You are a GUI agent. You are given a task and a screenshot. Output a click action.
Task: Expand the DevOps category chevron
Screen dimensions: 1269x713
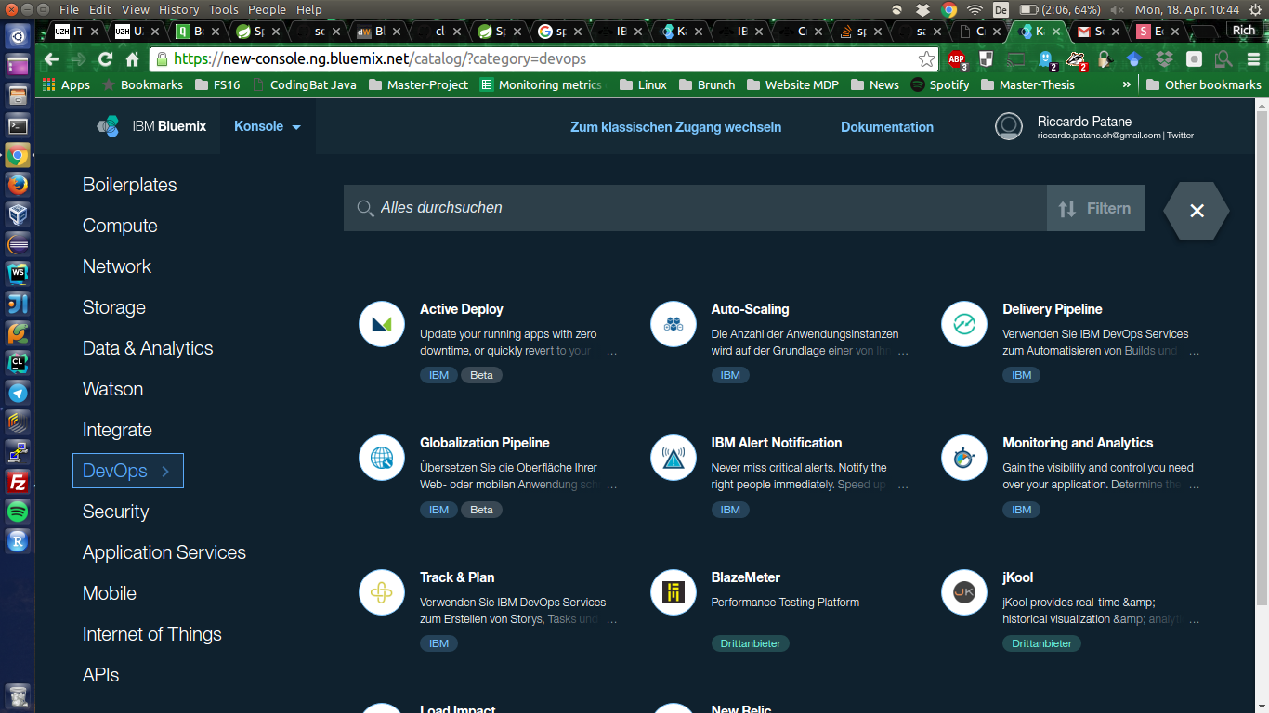(x=165, y=471)
